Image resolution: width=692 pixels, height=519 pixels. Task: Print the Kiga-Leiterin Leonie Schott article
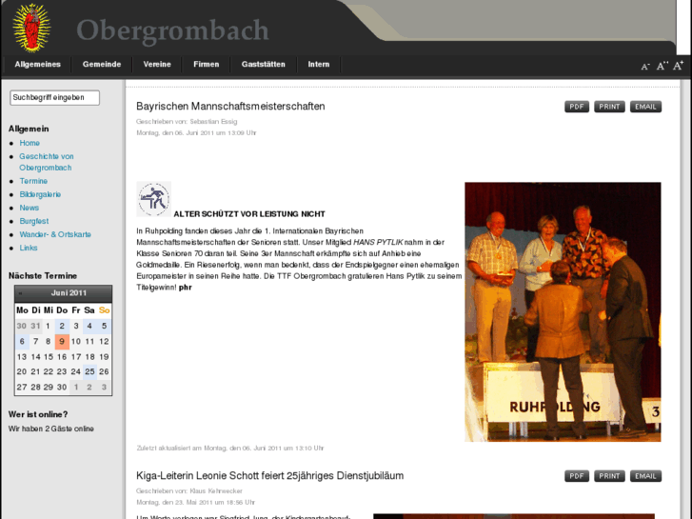(609, 476)
